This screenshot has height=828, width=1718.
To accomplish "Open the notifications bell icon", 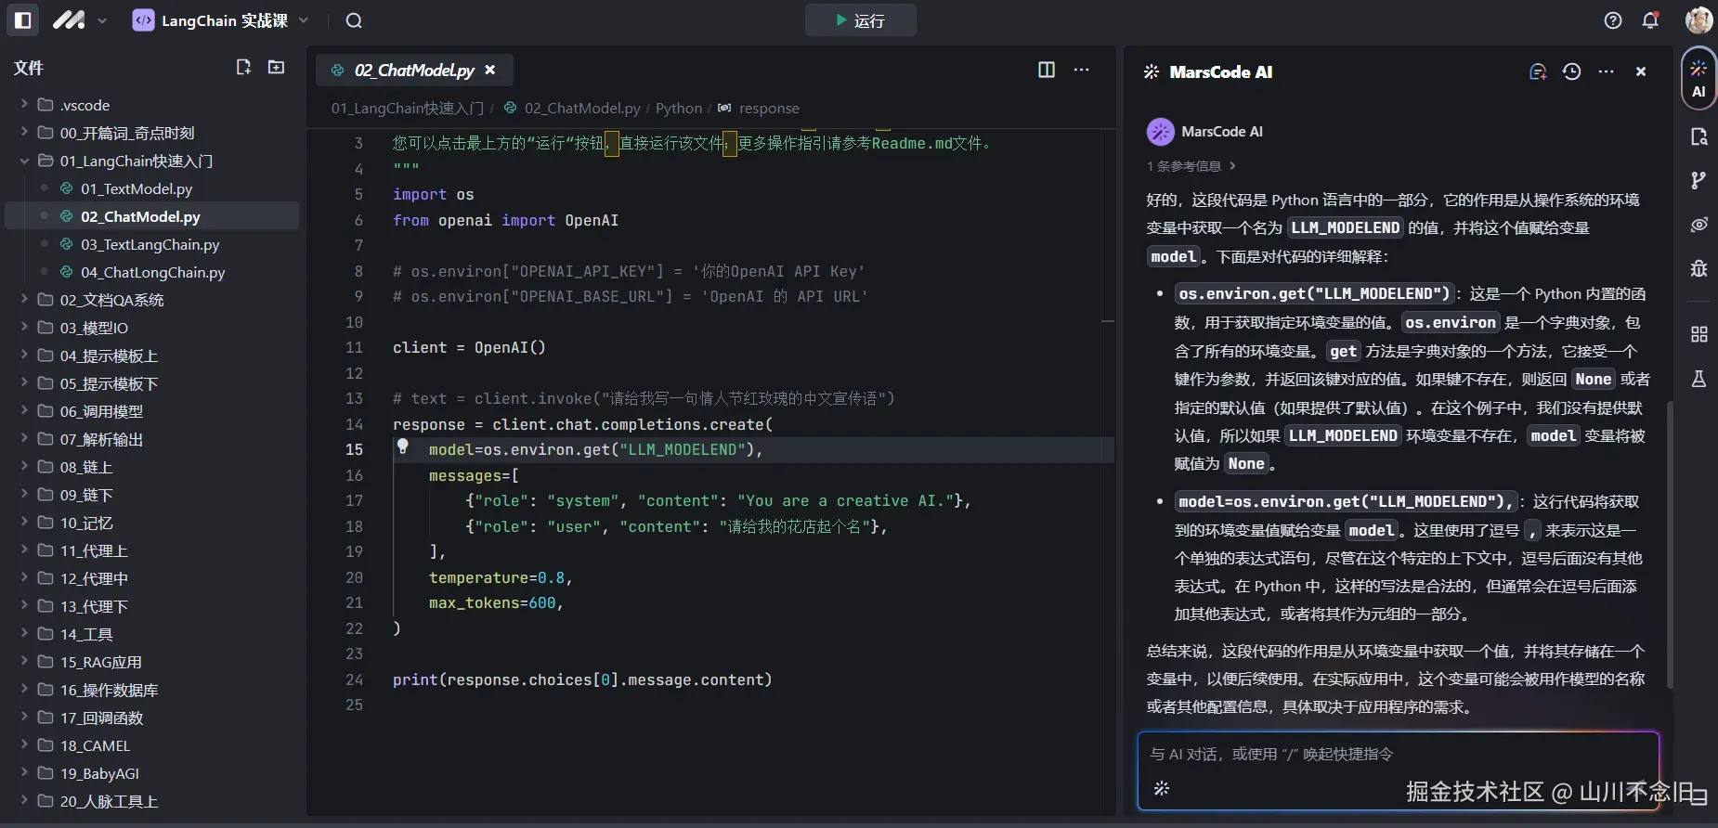I will [1650, 20].
